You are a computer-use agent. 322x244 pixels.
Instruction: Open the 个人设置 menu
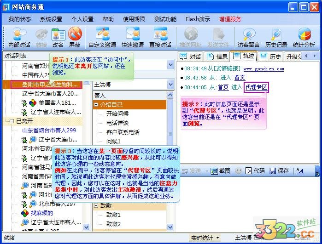(82, 19)
